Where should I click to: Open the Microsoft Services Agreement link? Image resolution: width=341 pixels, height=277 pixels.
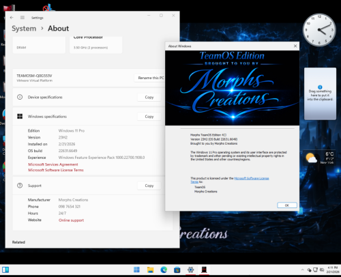(x=53, y=164)
